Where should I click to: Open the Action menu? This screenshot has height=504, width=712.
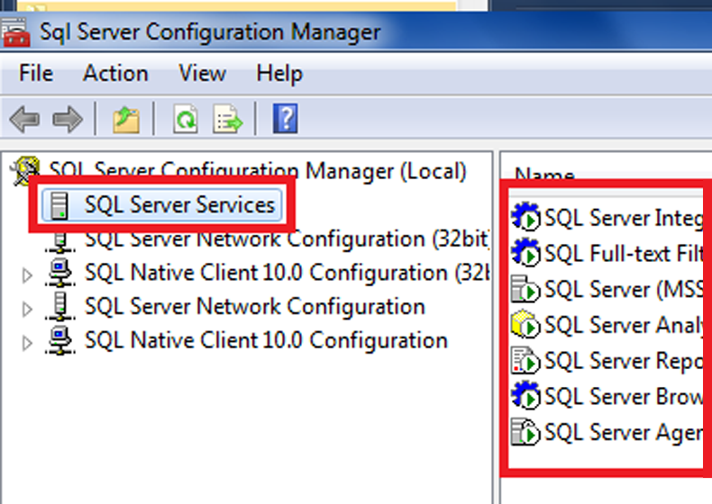click(115, 73)
